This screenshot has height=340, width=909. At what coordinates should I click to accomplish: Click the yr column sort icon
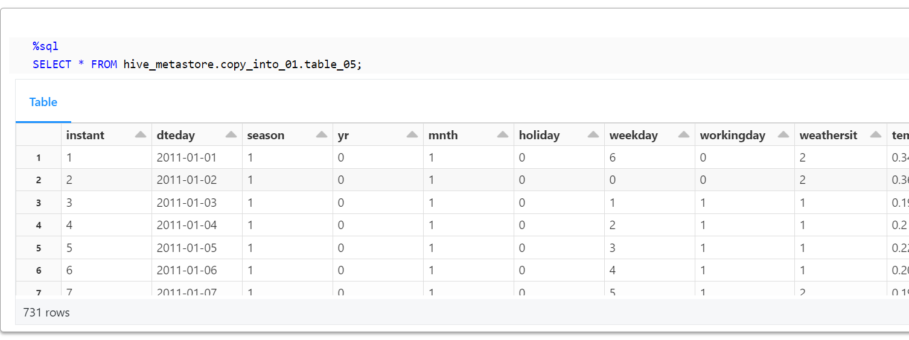coord(412,135)
